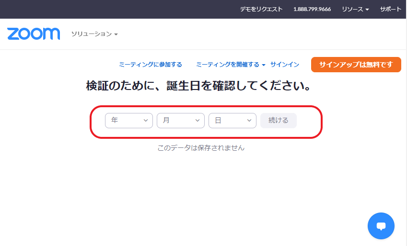Select the ミーティングに参加する link
This screenshot has height=246, width=407.
tap(150, 65)
